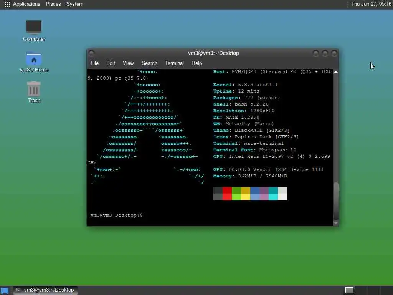Click the Uptime: 12 mins line
The width and height of the screenshot is (393, 295).
[236, 91]
